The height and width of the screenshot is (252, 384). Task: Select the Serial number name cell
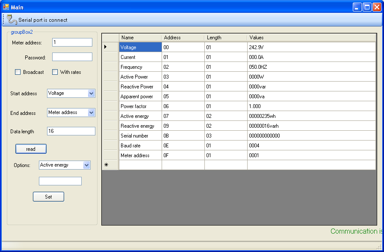pyautogui.click(x=140, y=135)
